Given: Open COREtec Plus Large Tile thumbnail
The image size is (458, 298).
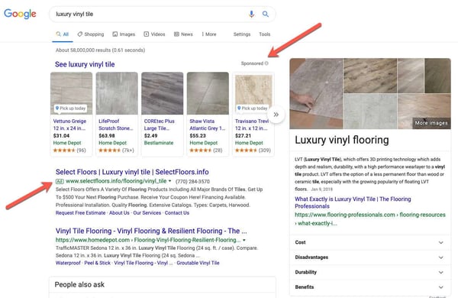Looking at the screenshot, I should pyautogui.click(x=163, y=93).
